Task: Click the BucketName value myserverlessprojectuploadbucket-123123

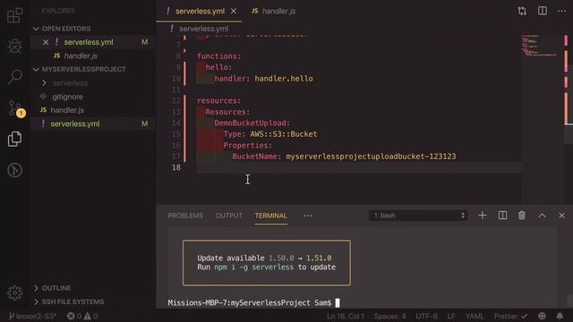Action: tap(371, 157)
